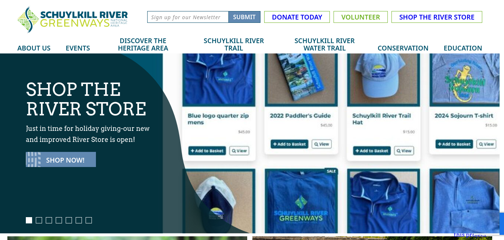Open the Schuylkill River Greenways logo

pos(72,20)
